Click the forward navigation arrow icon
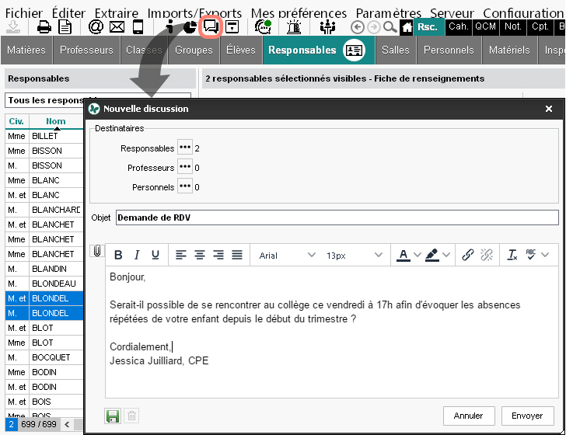 click(374, 27)
